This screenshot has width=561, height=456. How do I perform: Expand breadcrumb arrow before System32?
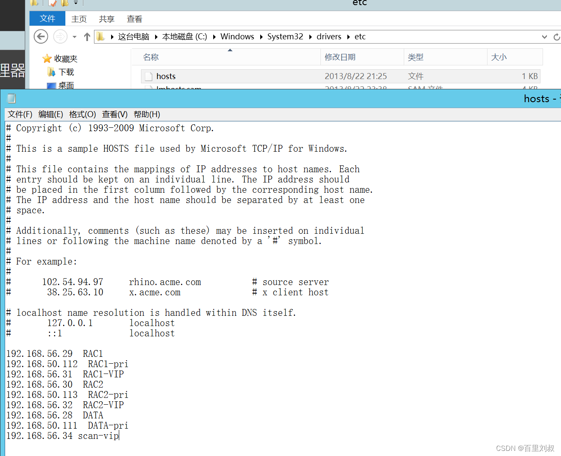tap(261, 37)
